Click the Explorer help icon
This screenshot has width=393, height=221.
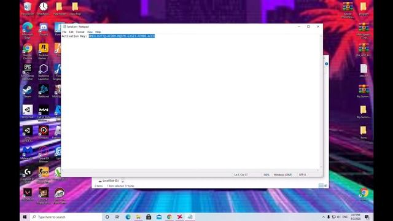coord(326,64)
